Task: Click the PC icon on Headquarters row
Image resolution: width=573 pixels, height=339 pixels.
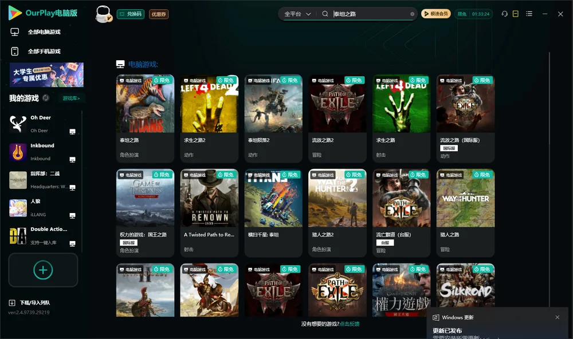Action: (72, 187)
